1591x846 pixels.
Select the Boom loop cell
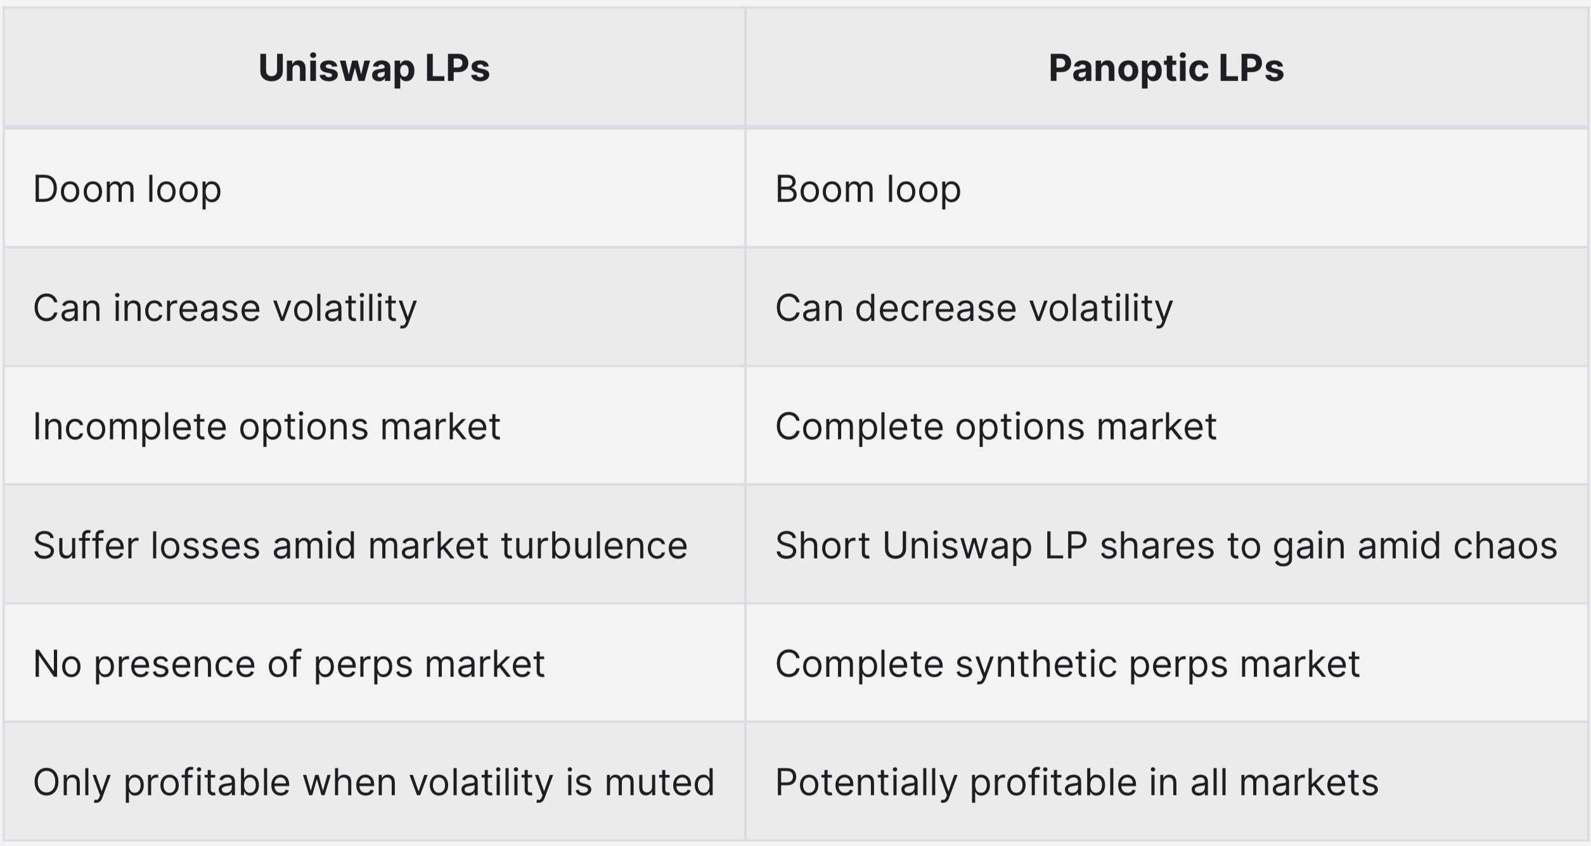coord(1166,188)
